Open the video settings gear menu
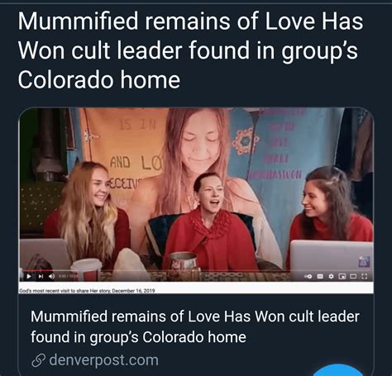The height and width of the screenshot is (376, 392). (331, 276)
